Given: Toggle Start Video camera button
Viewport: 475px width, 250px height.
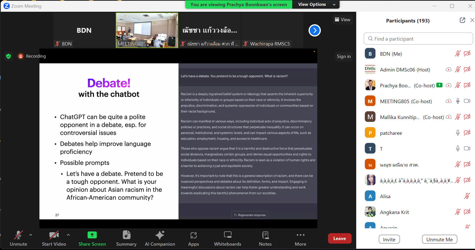Looking at the screenshot, I should (54, 238).
